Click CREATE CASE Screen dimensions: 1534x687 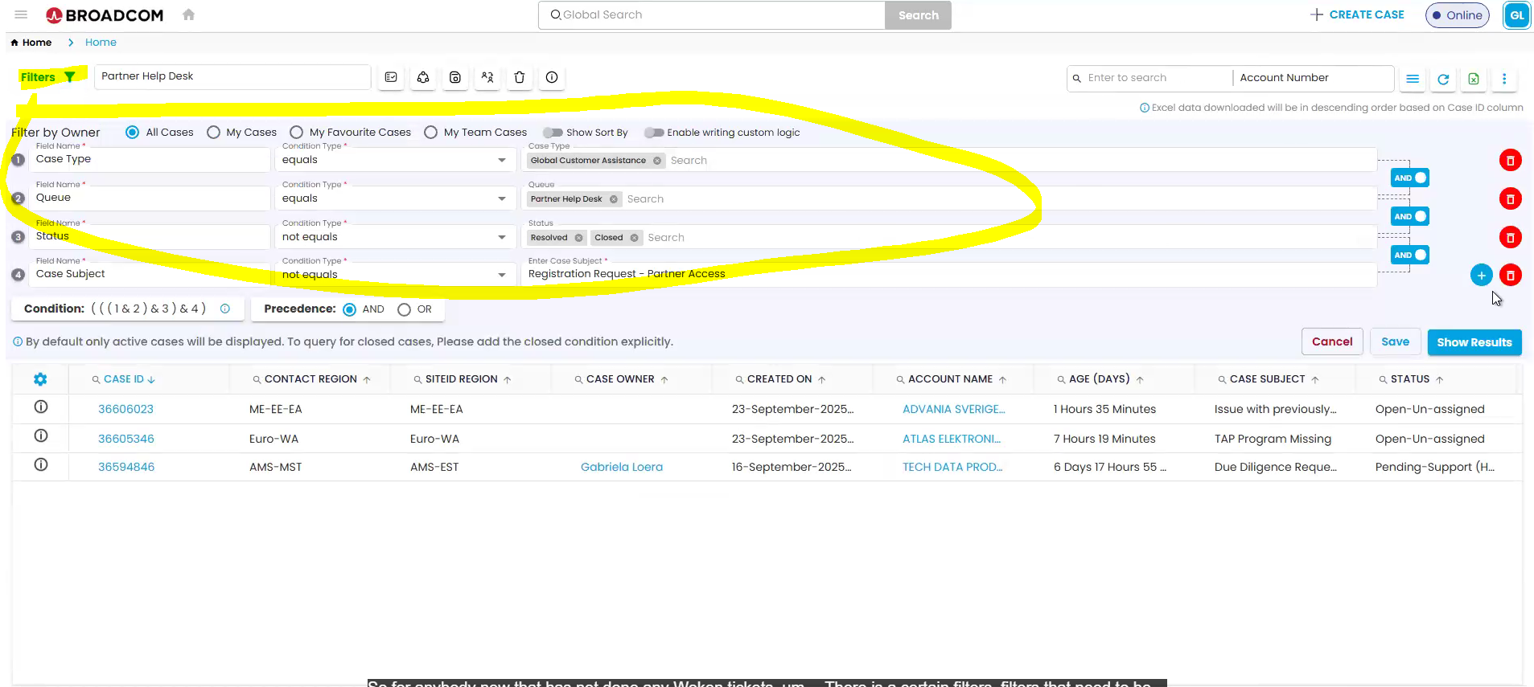click(x=1357, y=14)
